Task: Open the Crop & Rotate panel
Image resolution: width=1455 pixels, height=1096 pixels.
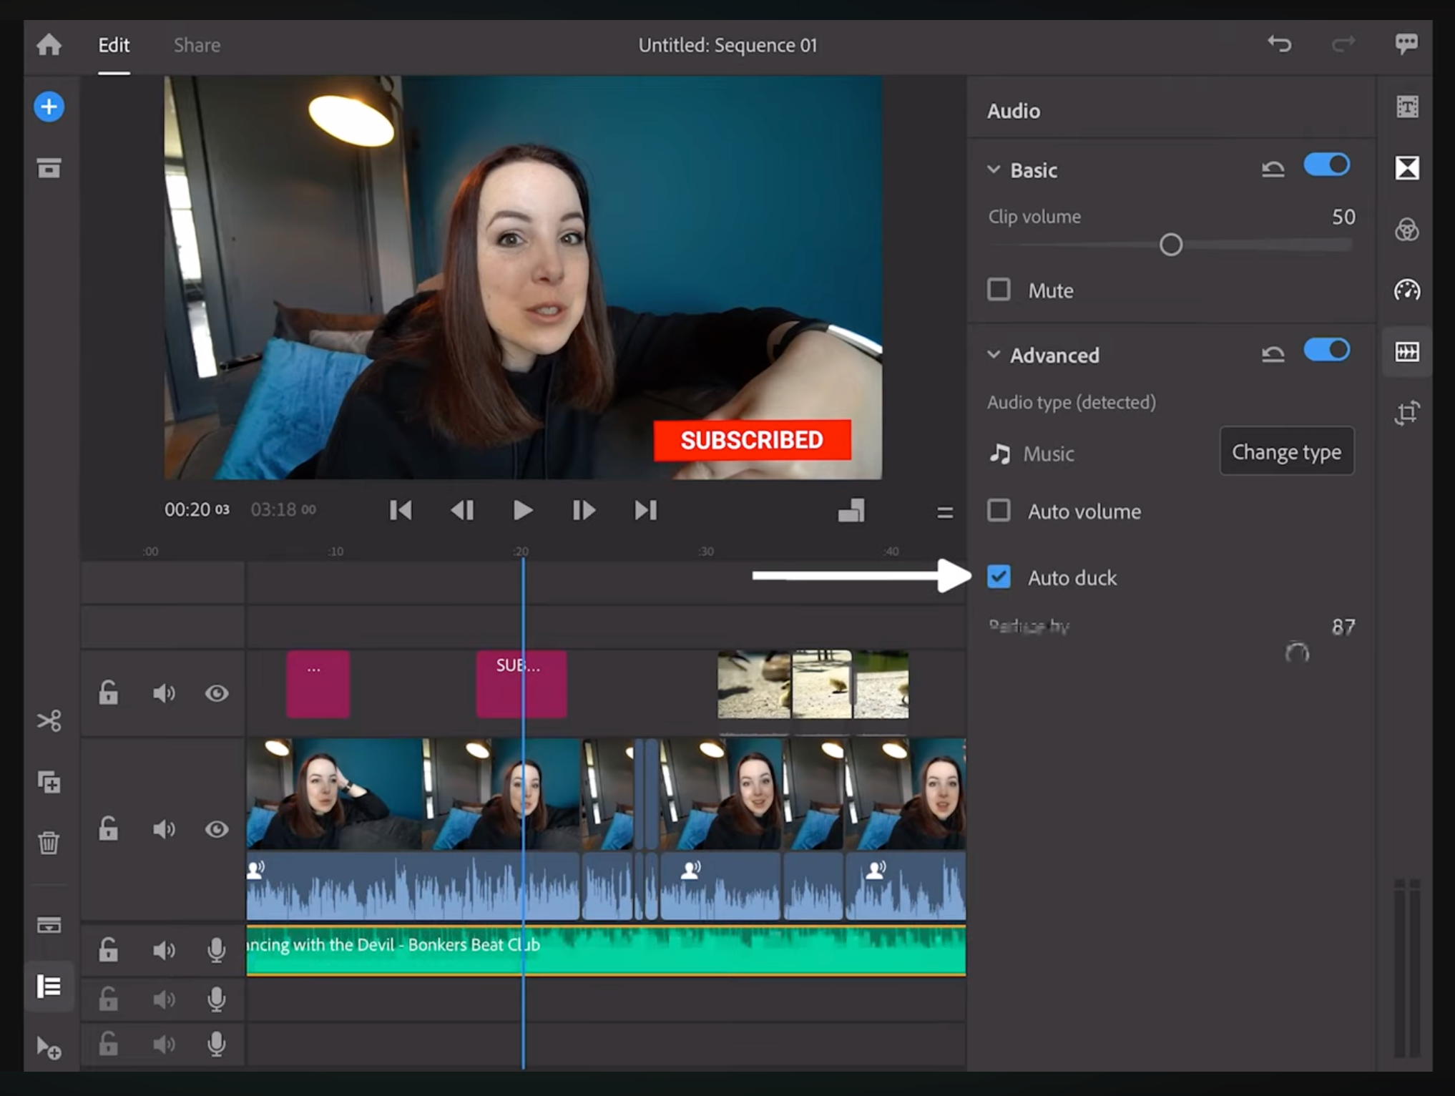Action: pos(1406,413)
